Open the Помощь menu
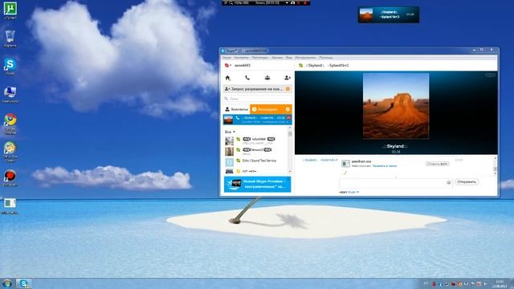 326,58
